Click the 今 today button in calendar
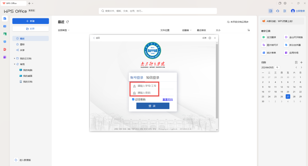Screen dimensions: 308x166 pos(277,67)
